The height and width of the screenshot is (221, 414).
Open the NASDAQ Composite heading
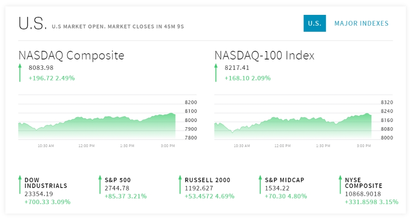(71, 55)
